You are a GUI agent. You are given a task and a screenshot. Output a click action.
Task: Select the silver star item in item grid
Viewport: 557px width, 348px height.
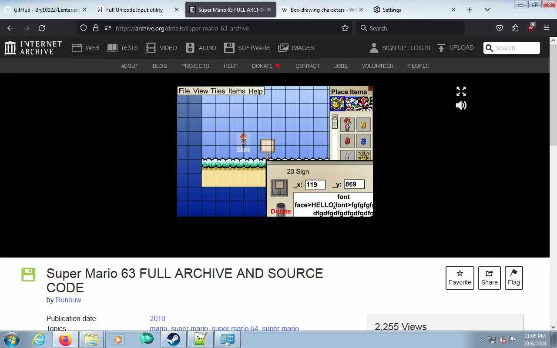[347, 155]
